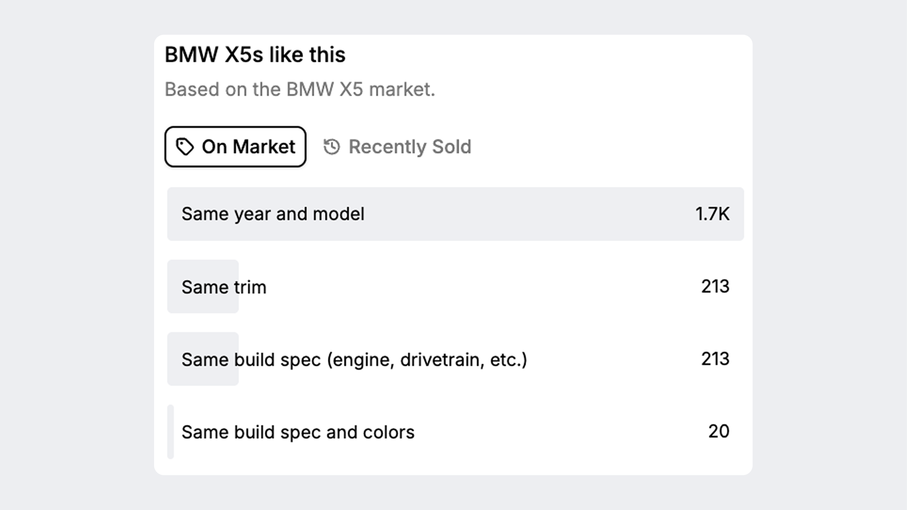Click 213 count for engine drivetrain build spec
Screen dimensions: 907x510
(x=715, y=359)
